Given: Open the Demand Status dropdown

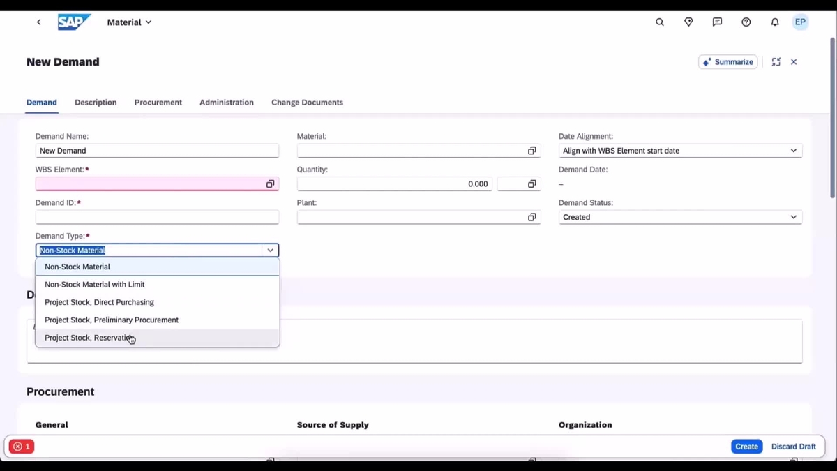Looking at the screenshot, I should (792, 217).
